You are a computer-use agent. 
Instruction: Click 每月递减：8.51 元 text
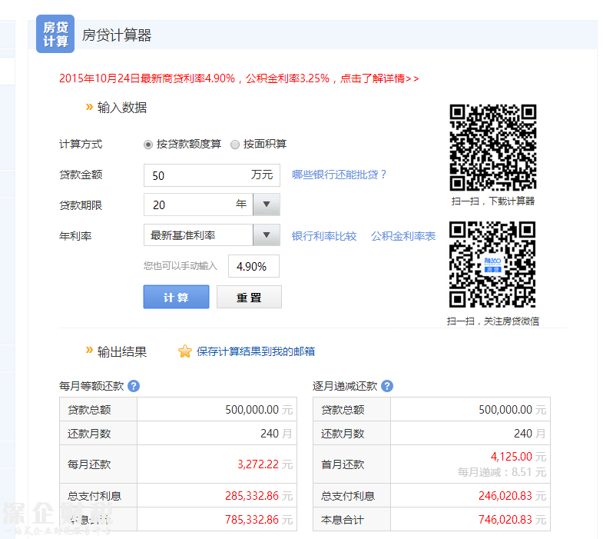pos(502,472)
